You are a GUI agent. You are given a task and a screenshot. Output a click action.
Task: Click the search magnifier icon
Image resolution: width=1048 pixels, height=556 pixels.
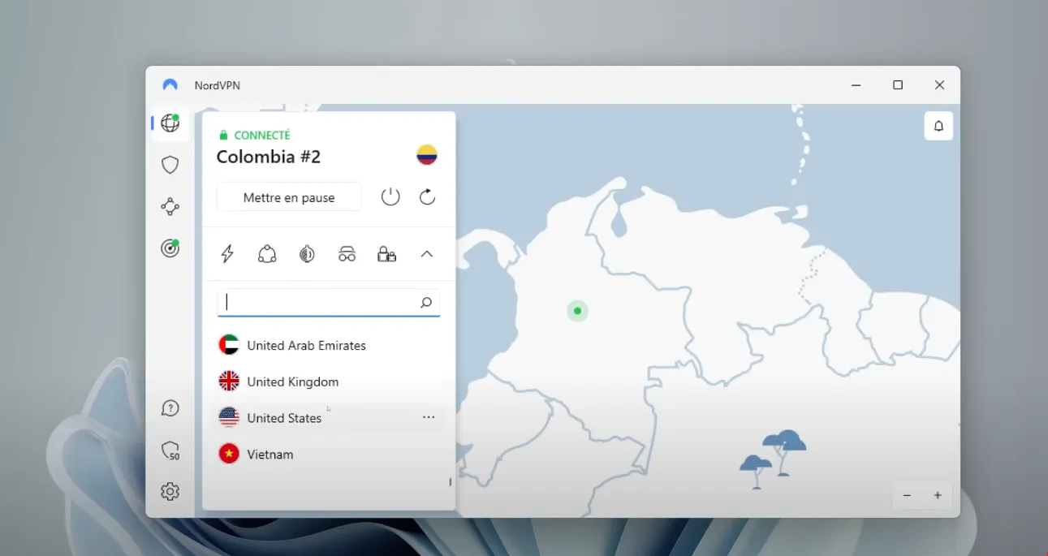pos(426,303)
